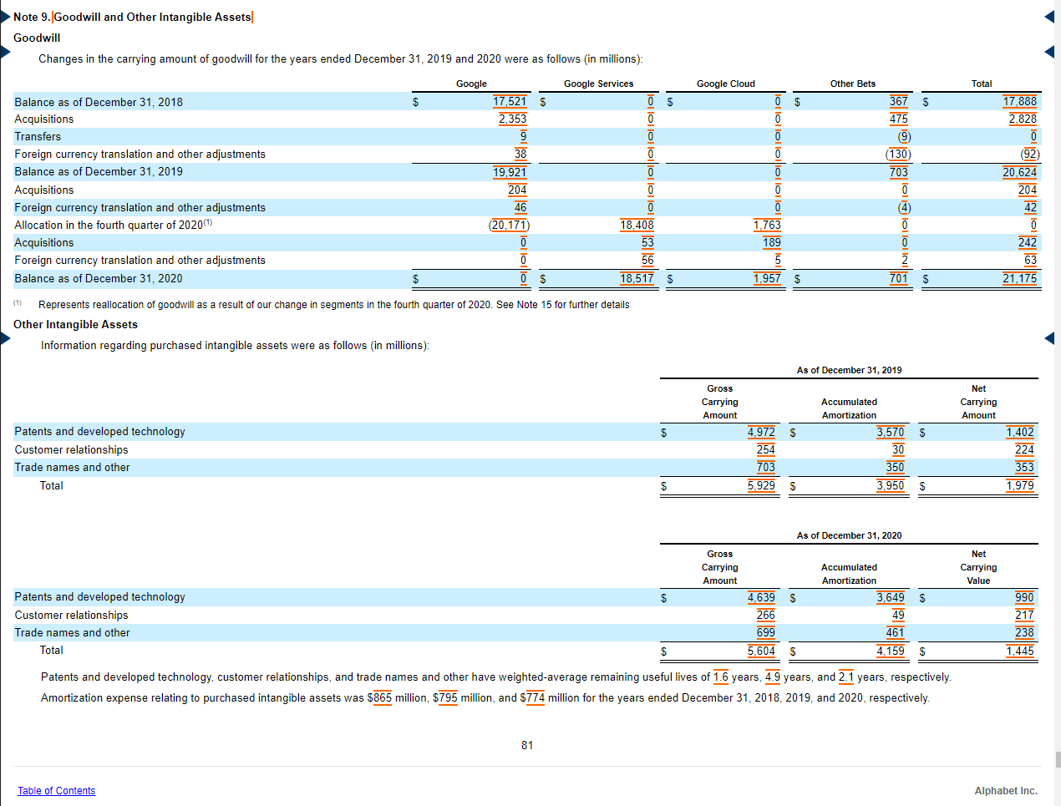Click the tagged 865 amortization expense figure
The width and height of the screenshot is (1061, 806).
(x=381, y=697)
